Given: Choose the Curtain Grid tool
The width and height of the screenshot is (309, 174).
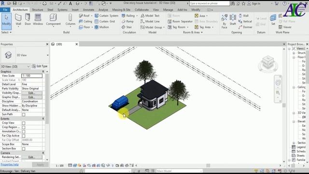Looking at the screenshot, I should [x=105, y=21].
